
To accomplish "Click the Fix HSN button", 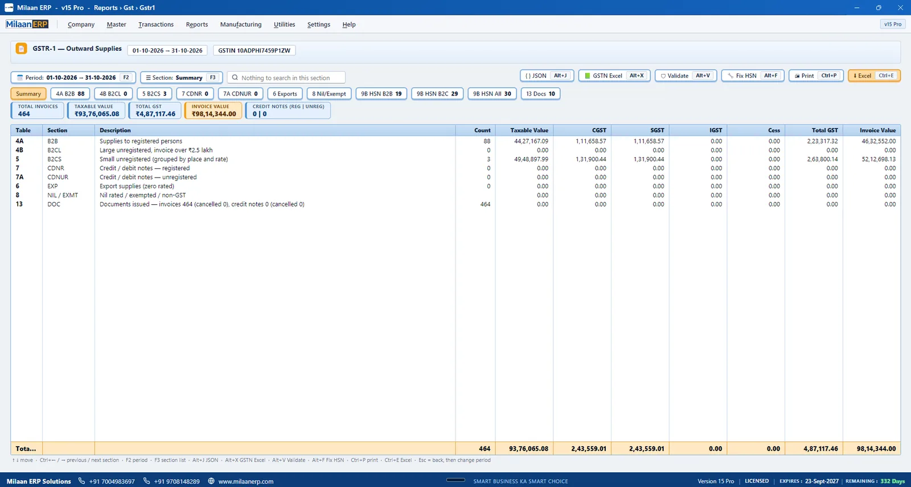I will [x=753, y=76].
